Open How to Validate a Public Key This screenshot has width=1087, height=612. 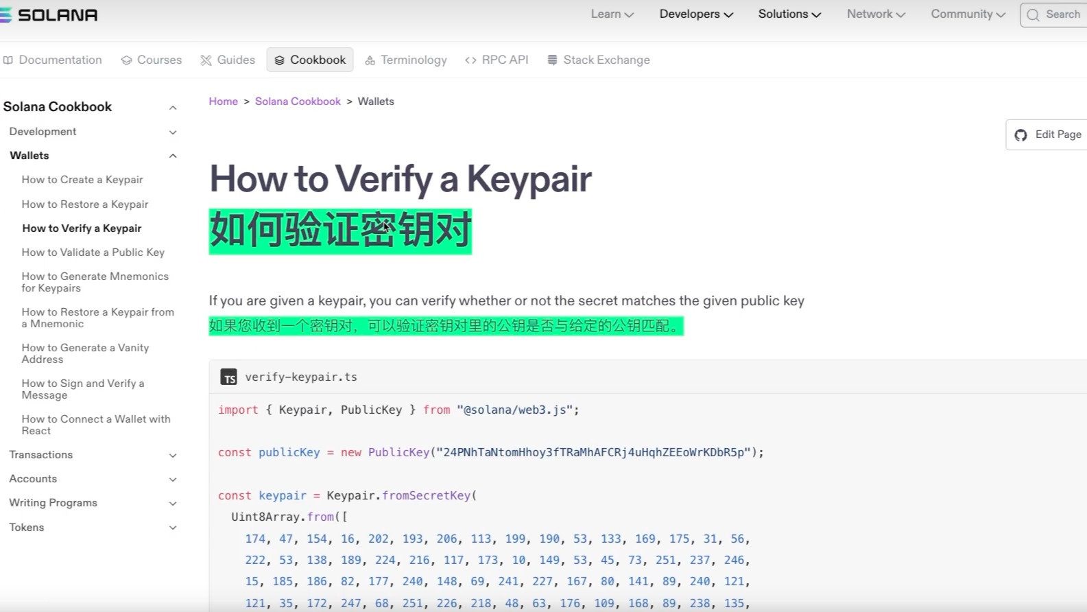tap(93, 252)
